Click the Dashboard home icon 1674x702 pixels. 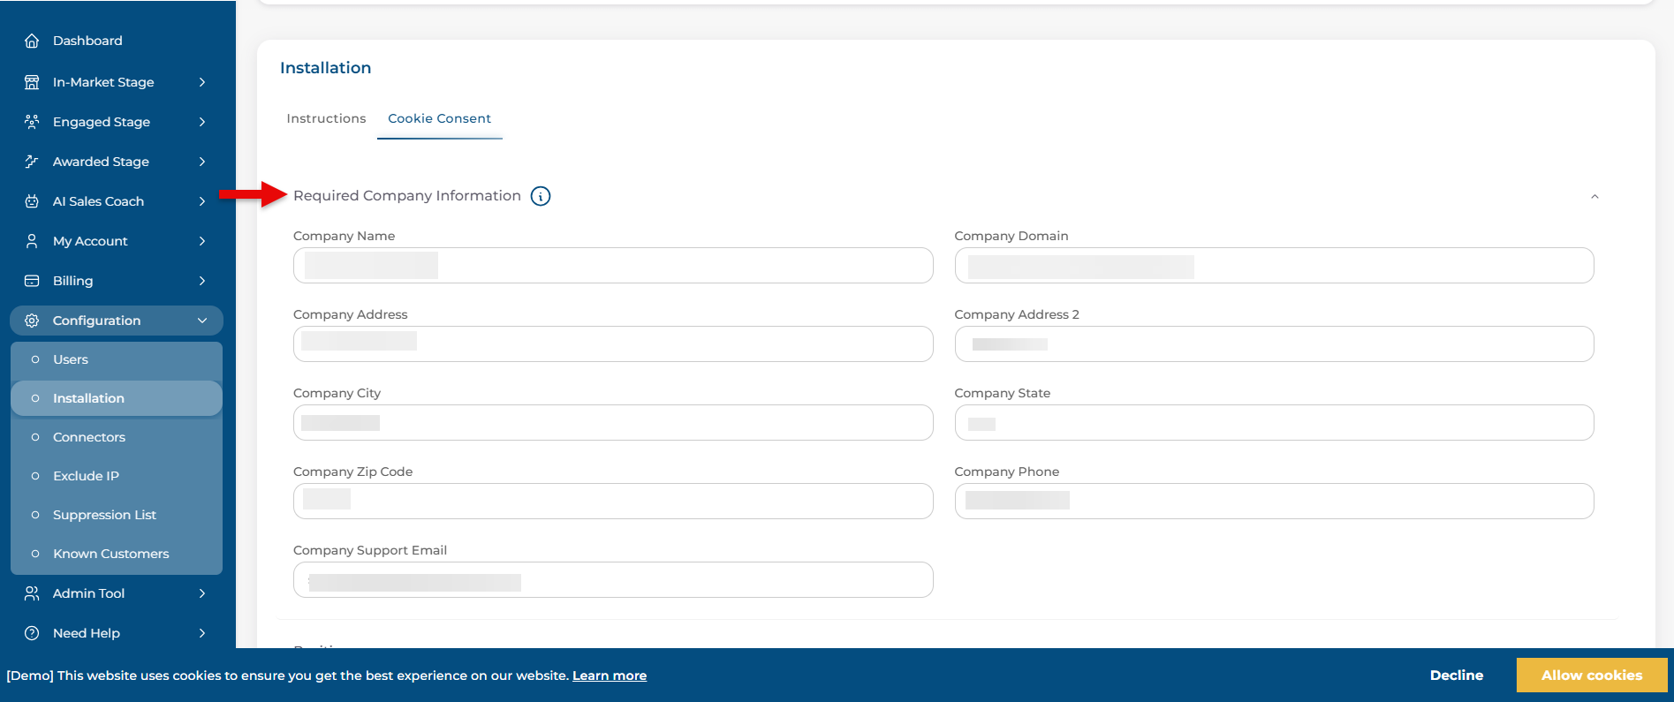[x=32, y=41]
